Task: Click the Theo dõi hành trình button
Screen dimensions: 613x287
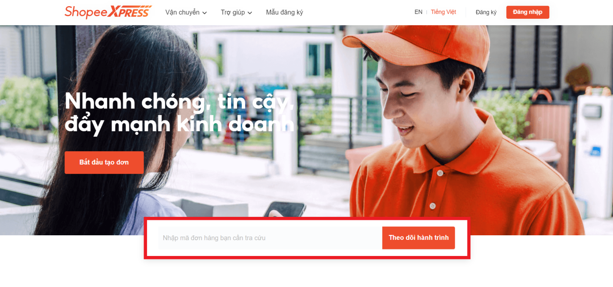Action: pyautogui.click(x=418, y=238)
